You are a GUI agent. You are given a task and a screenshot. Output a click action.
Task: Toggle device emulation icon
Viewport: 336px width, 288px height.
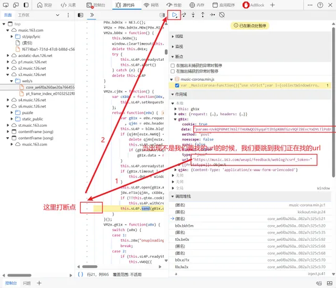coord(16,5)
